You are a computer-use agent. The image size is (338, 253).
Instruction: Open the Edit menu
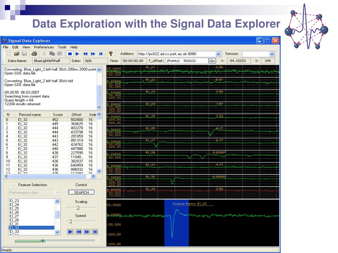tap(15, 47)
